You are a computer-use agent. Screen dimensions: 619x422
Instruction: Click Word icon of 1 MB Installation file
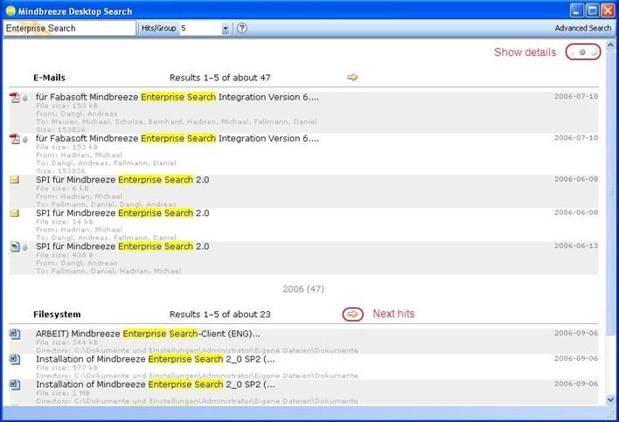[15, 384]
